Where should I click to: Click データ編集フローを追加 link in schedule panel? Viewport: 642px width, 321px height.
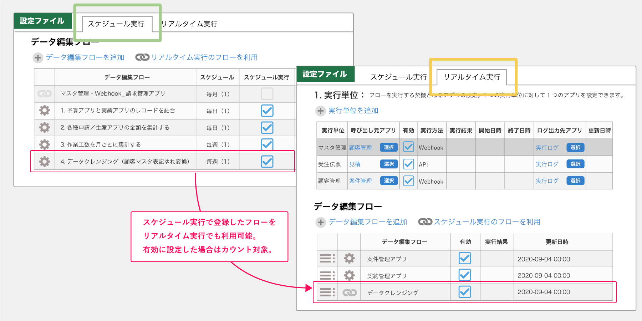pyautogui.click(x=85, y=57)
